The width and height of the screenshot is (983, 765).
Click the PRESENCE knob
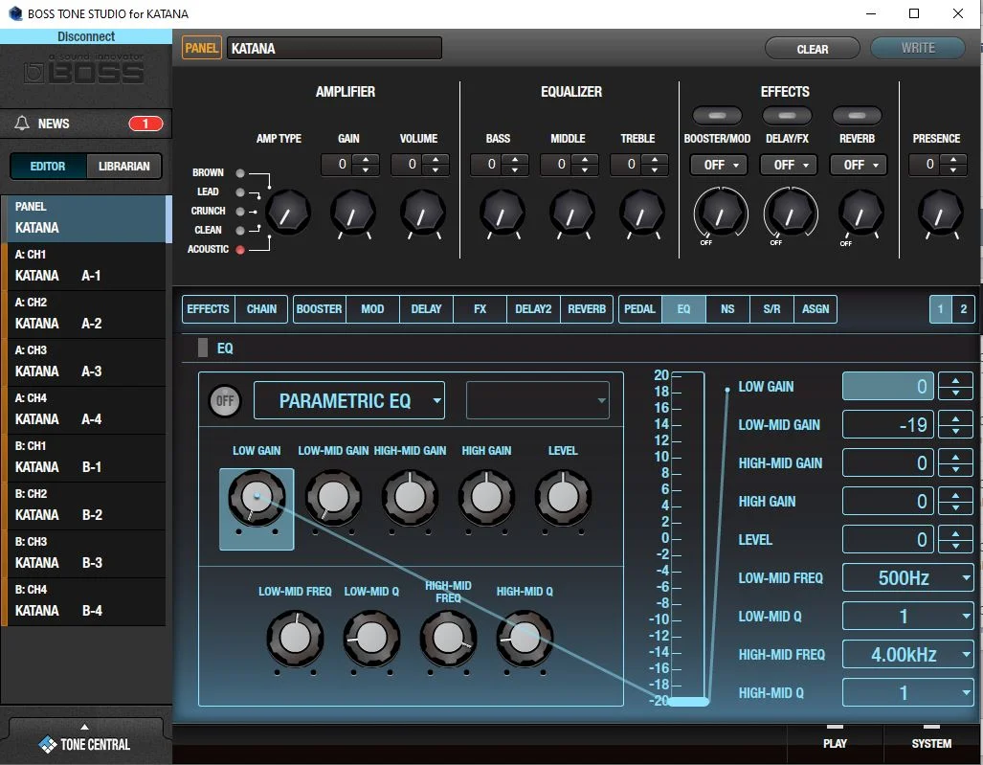[x=939, y=213]
